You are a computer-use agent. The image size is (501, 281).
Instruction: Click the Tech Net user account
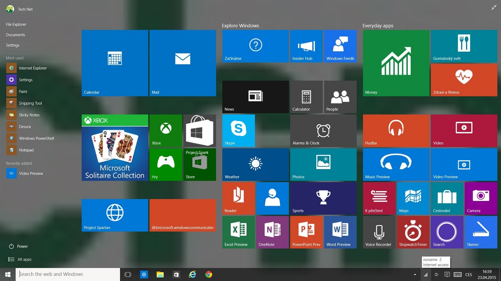click(19, 9)
